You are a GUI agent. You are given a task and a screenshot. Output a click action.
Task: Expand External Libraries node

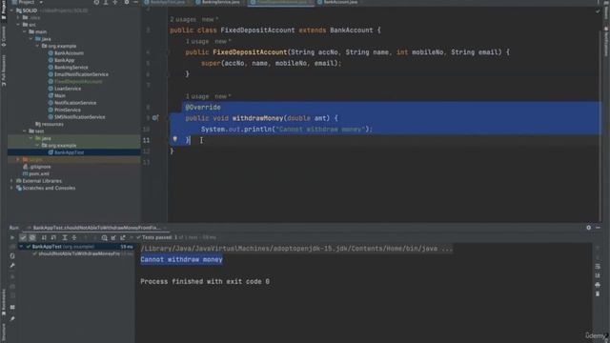coord(11,181)
